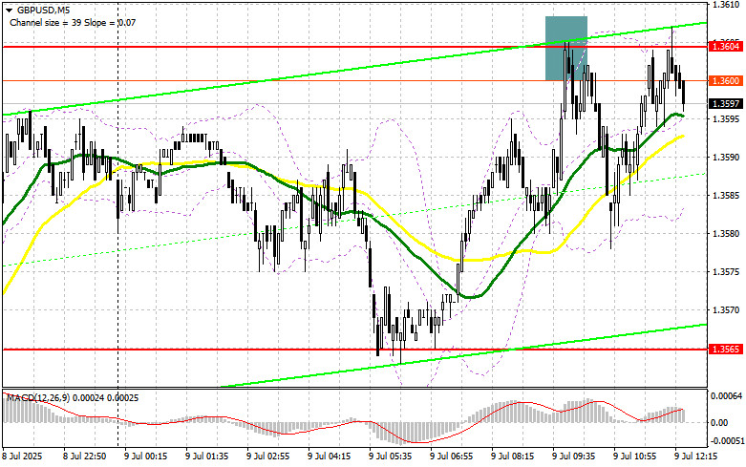
Task: Click the 9 Jul 12:15 time label
Action: [695, 456]
